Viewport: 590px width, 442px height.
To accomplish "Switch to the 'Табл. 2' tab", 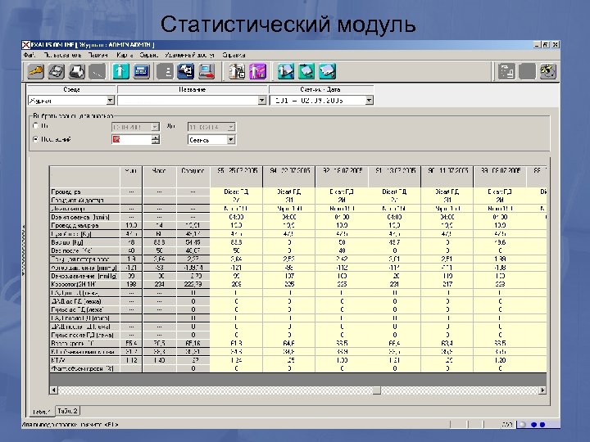I will 68,411.
